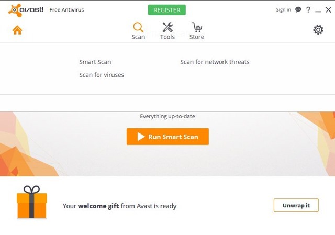Click the avast! logo
The image size is (335, 235).
25,9
